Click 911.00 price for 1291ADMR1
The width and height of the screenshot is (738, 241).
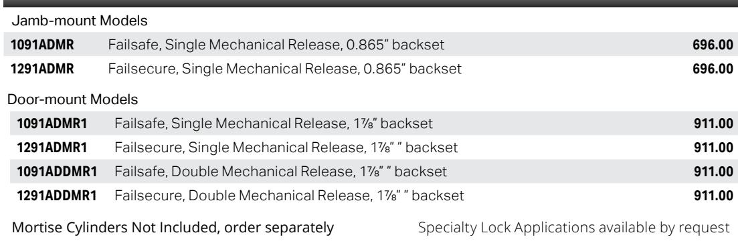tap(713, 148)
